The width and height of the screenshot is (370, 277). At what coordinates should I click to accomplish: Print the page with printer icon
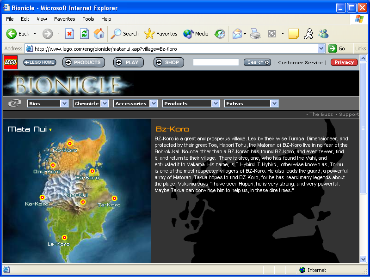point(255,34)
